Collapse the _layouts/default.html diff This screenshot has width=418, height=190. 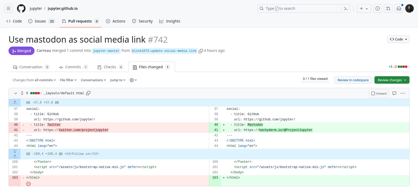[x=15, y=93]
